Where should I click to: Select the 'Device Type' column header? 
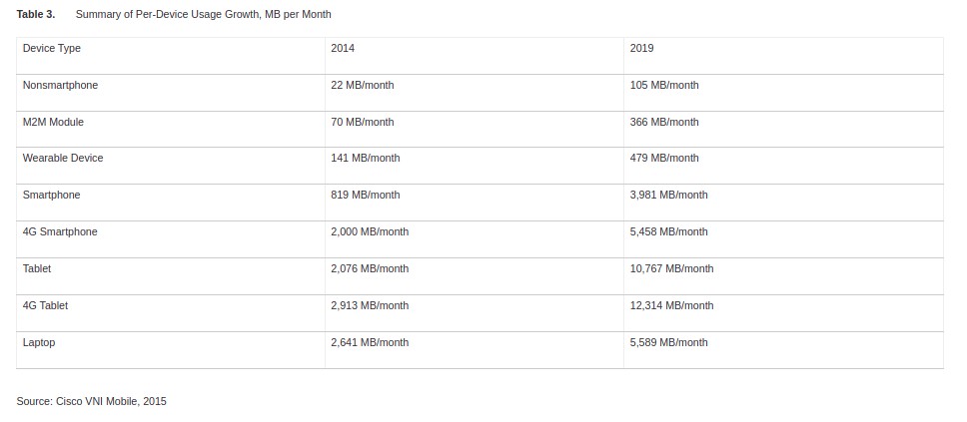tap(52, 48)
